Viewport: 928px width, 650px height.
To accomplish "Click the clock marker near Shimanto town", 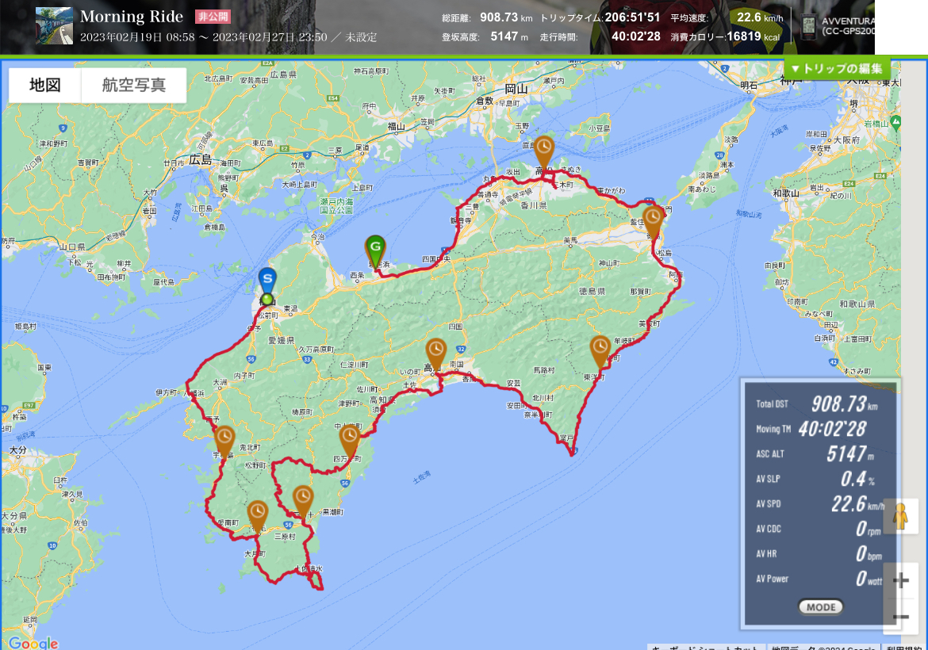I will (x=350, y=437).
